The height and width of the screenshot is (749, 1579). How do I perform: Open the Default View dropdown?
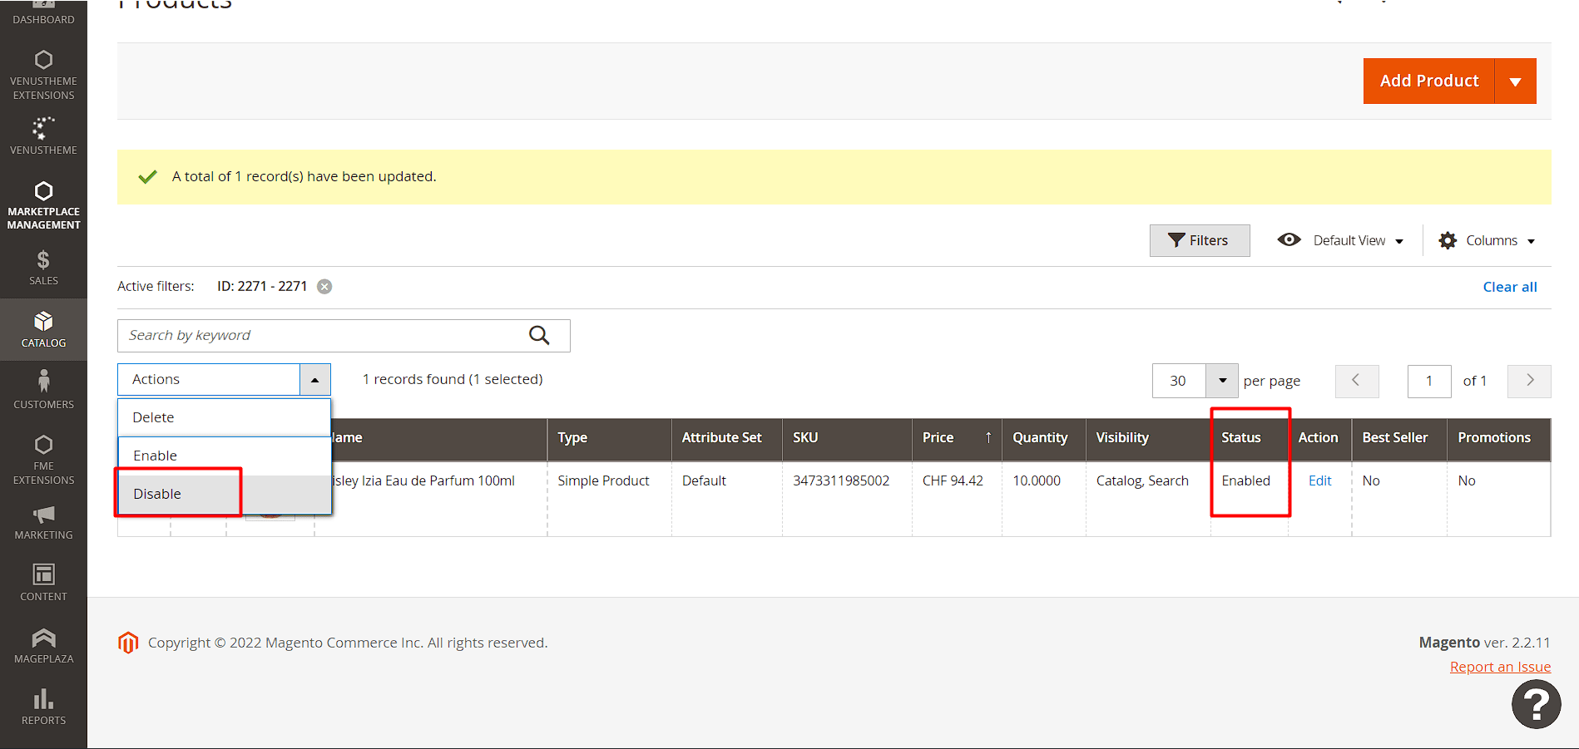pyautogui.click(x=1341, y=240)
